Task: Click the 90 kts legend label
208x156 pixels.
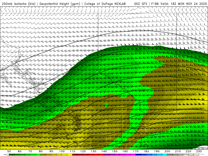Action: click(x=51, y=151)
